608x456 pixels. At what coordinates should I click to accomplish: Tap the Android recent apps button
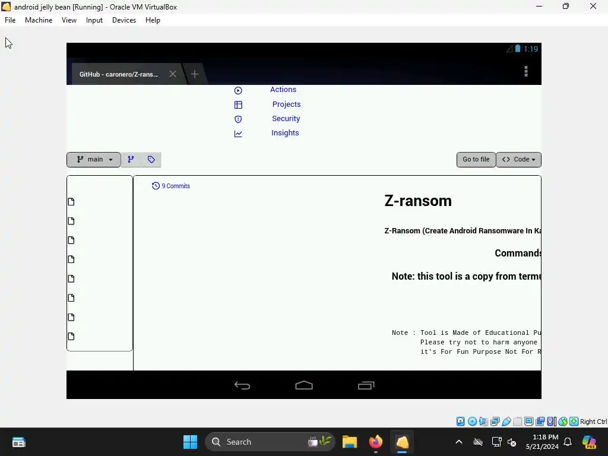pyautogui.click(x=366, y=385)
